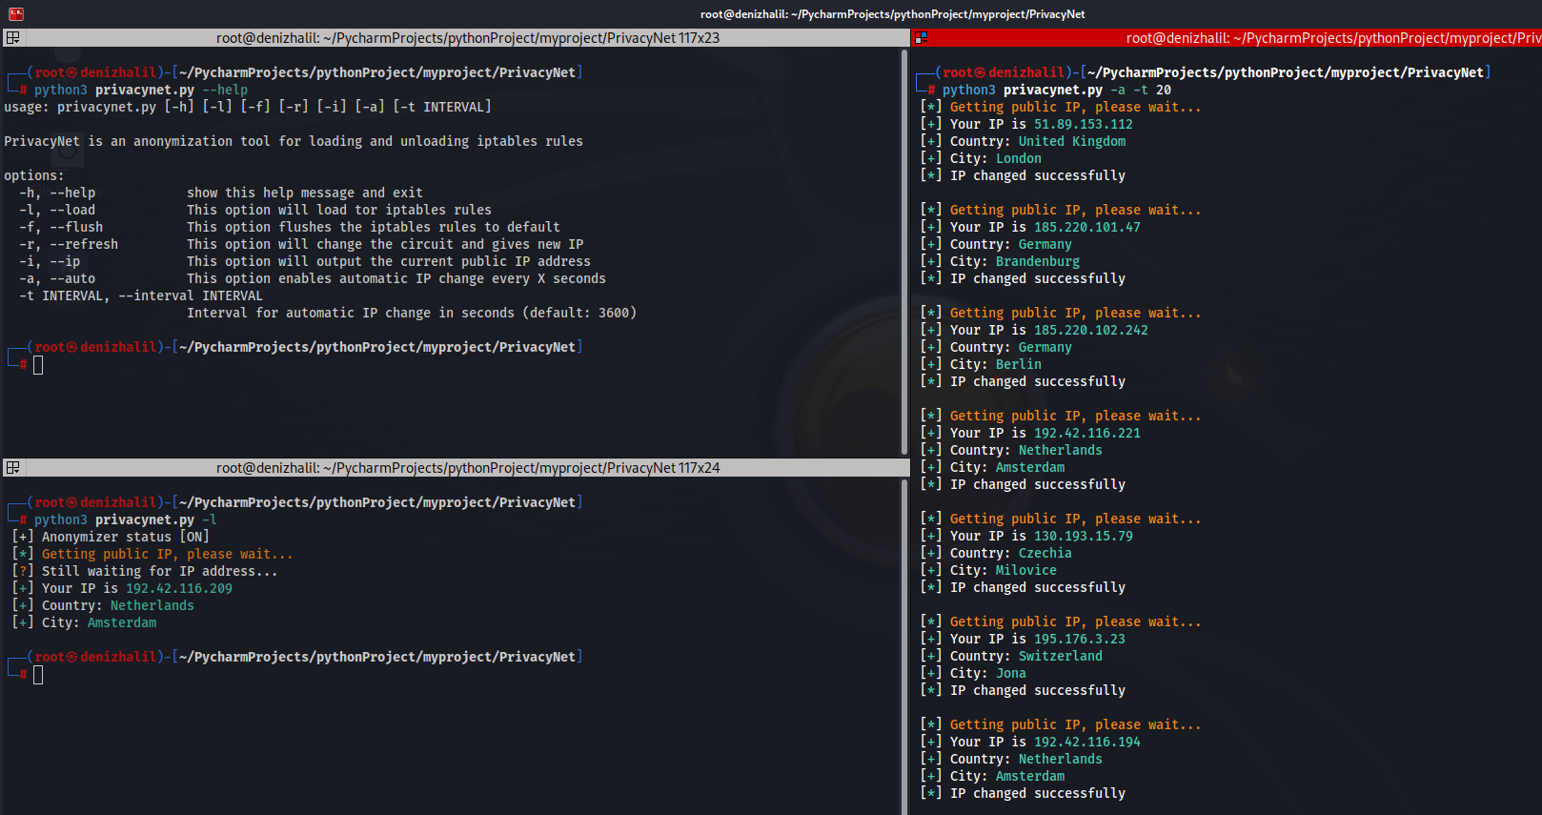1542x815 pixels.
Task: Click the 'python3 privacynet.py --help' command
Action: point(141,90)
